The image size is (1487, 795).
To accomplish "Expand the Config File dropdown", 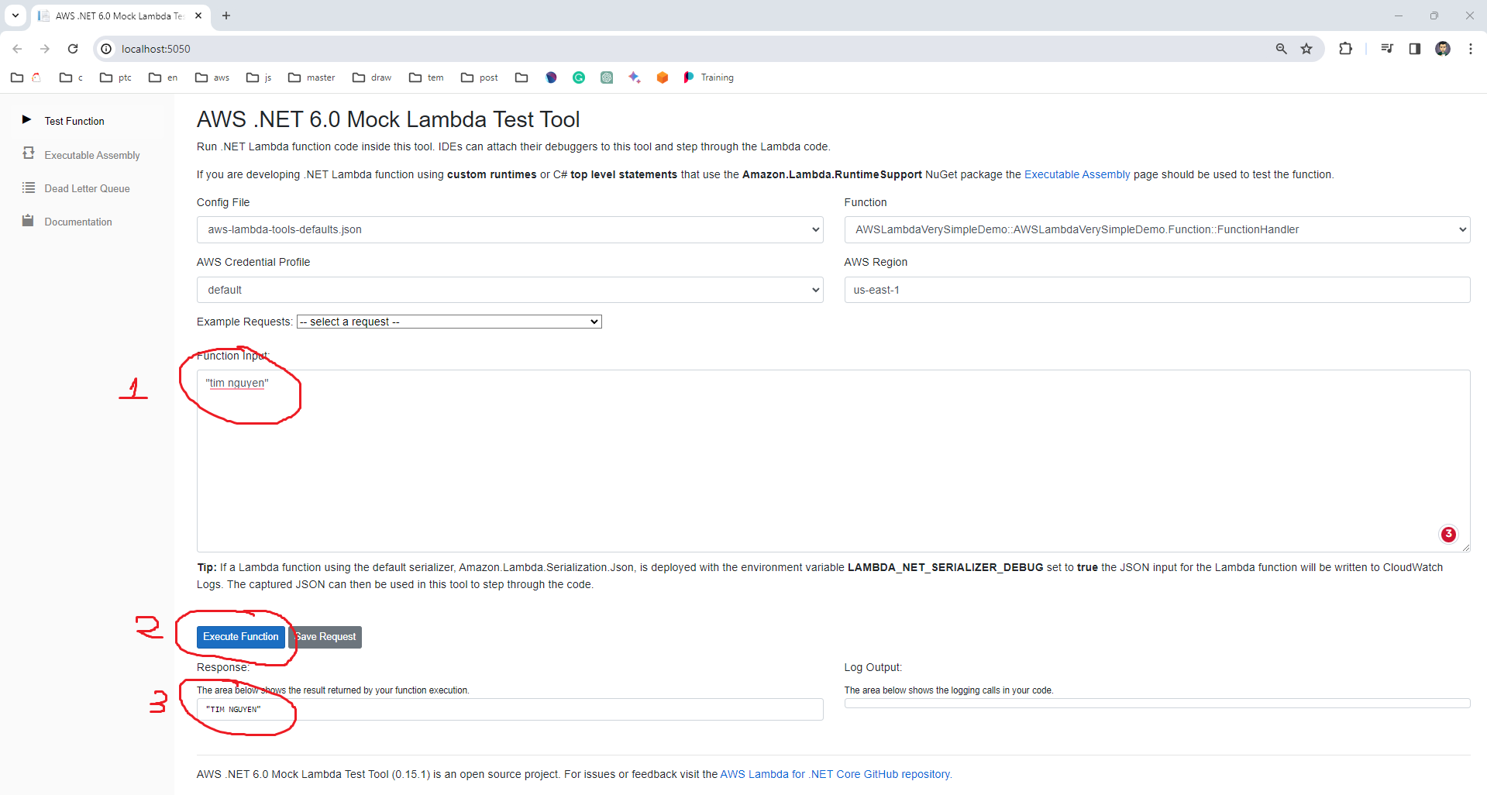I will click(510, 229).
